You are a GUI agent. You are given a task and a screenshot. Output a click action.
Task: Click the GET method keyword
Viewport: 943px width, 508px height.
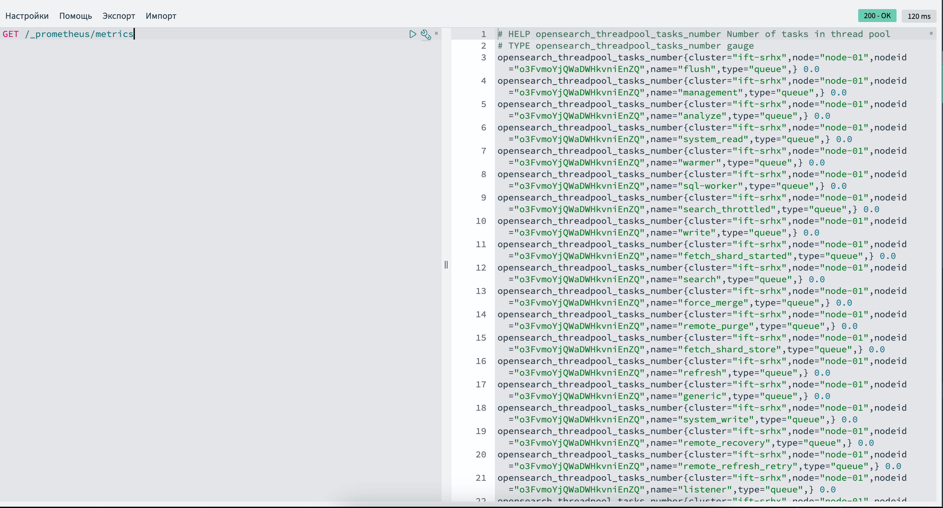11,34
